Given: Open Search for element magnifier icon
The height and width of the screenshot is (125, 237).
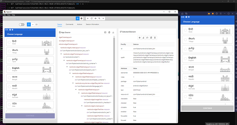Looking at the screenshot, I should [99, 18].
